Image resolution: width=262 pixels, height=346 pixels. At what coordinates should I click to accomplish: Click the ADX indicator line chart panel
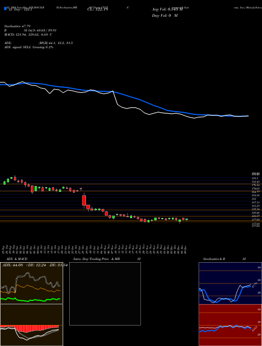[31, 283]
